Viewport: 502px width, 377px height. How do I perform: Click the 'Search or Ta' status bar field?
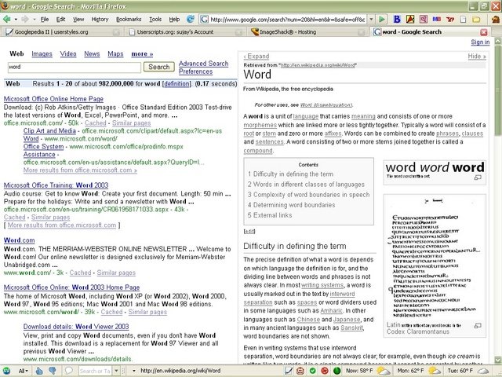[95, 371]
